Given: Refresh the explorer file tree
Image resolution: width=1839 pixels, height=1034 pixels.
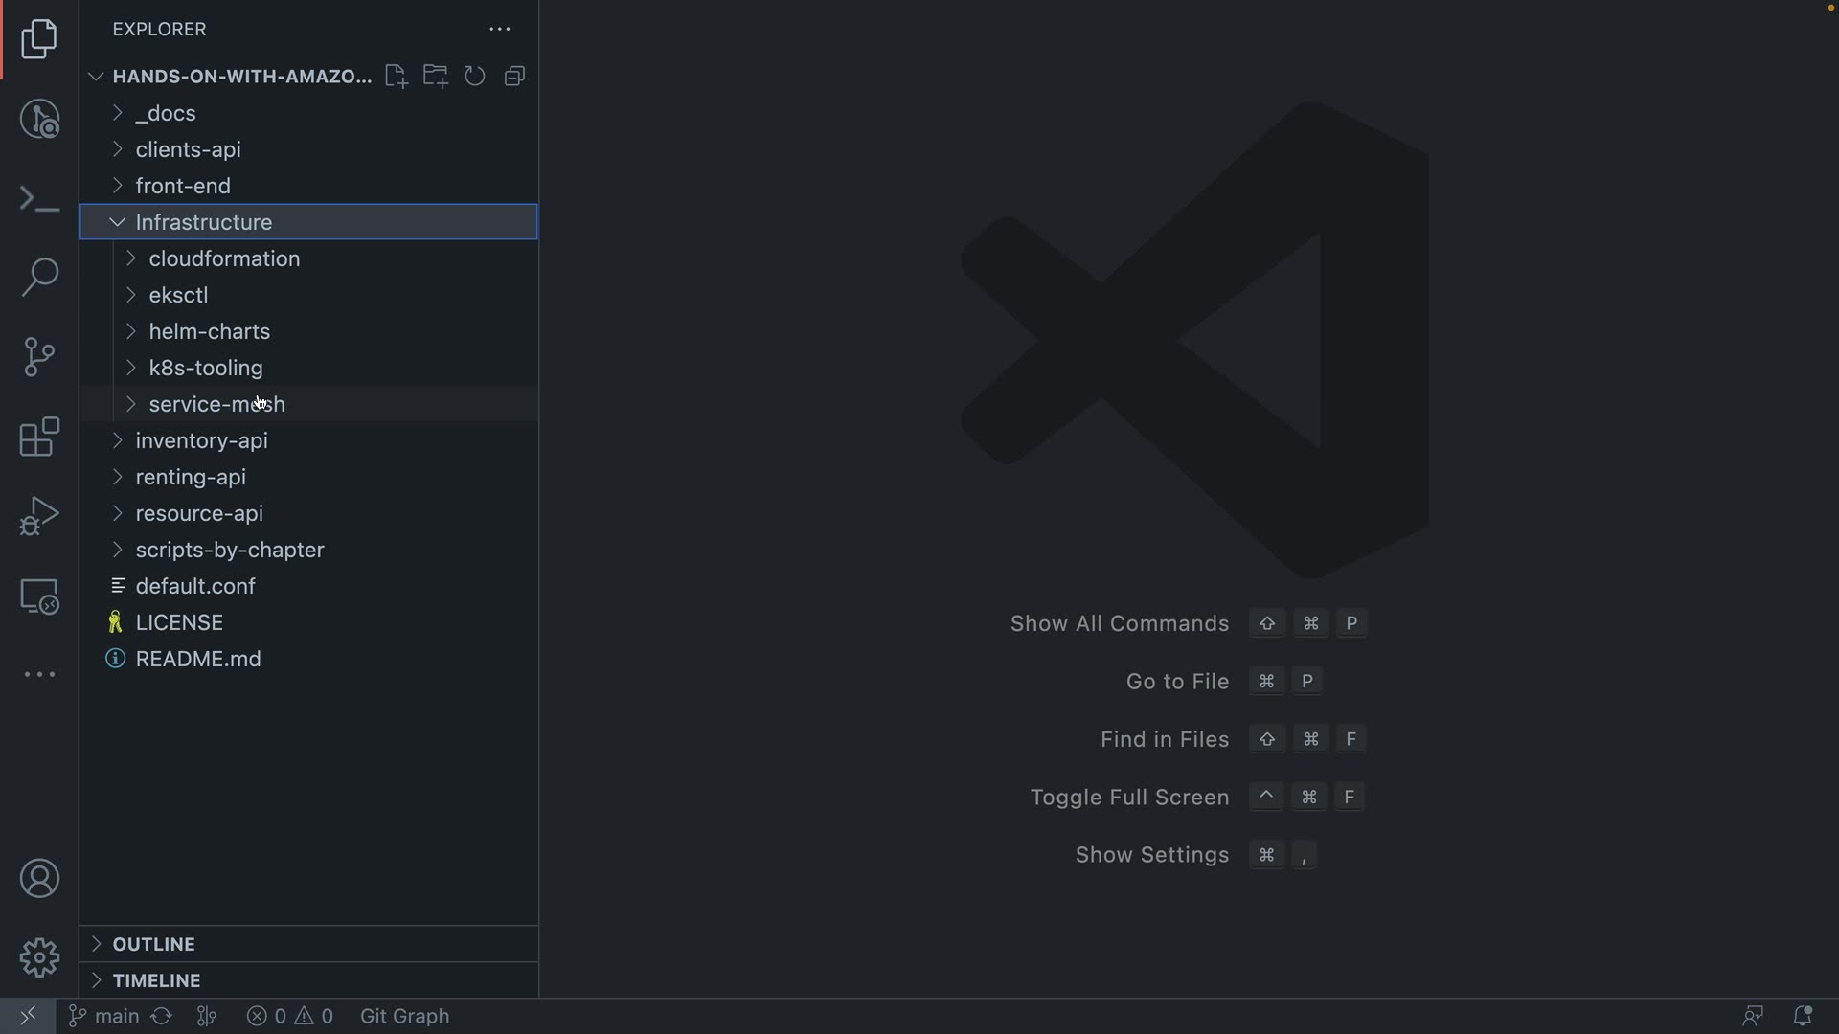Looking at the screenshot, I should pyautogui.click(x=475, y=77).
